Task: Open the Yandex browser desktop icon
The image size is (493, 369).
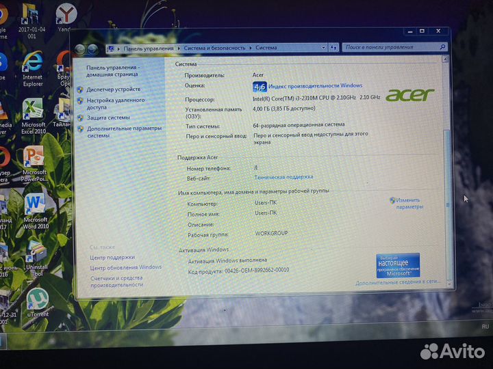Action: point(66,18)
